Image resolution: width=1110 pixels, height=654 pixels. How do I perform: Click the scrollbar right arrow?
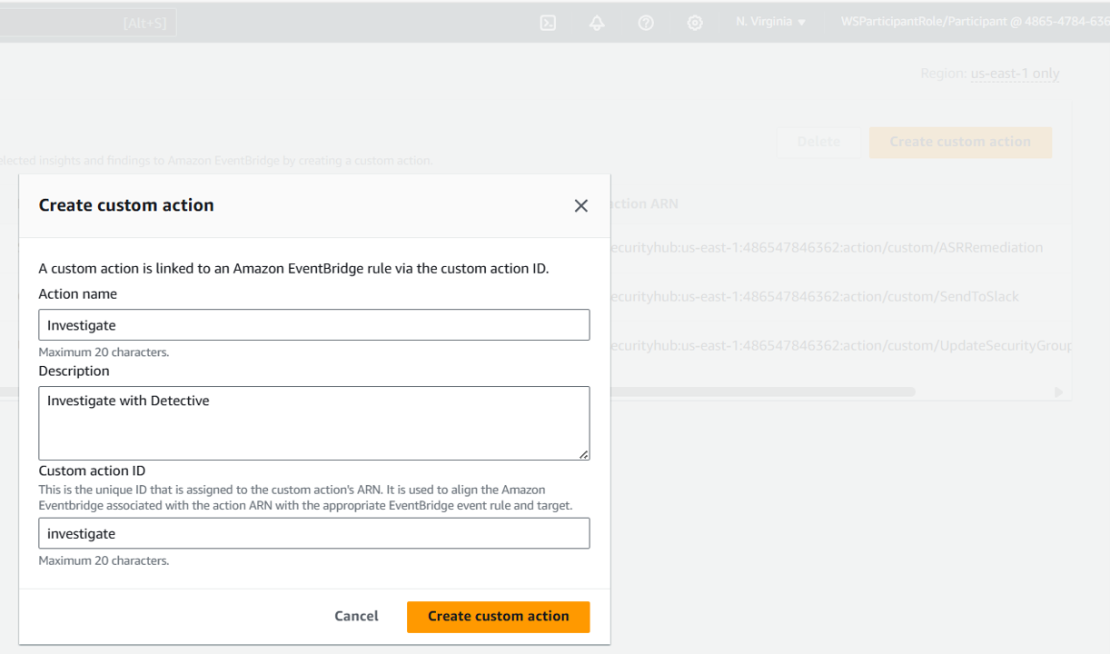click(x=1058, y=392)
